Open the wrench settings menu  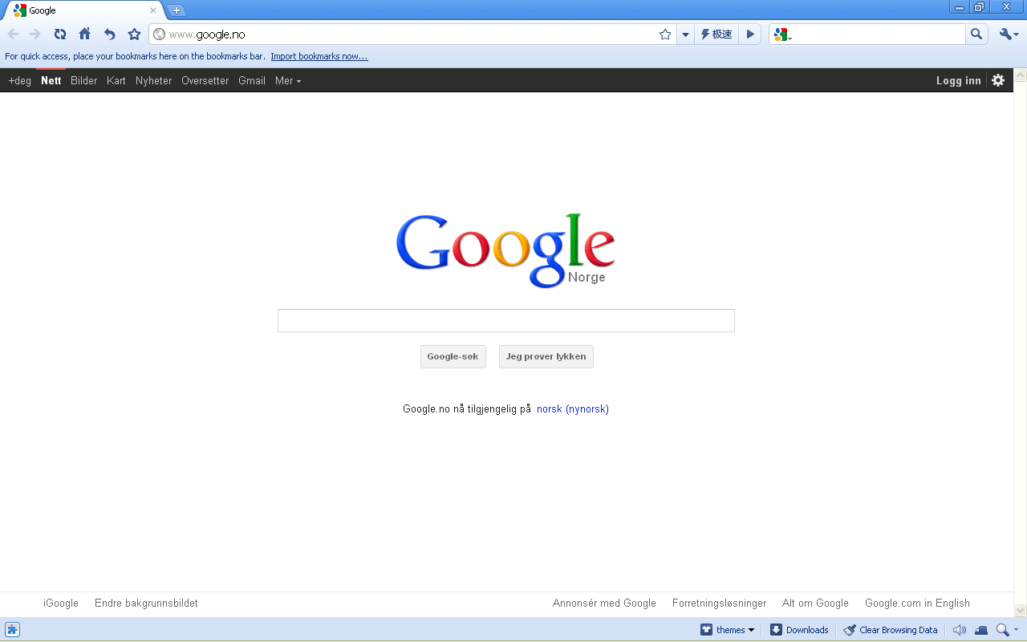coord(1009,35)
